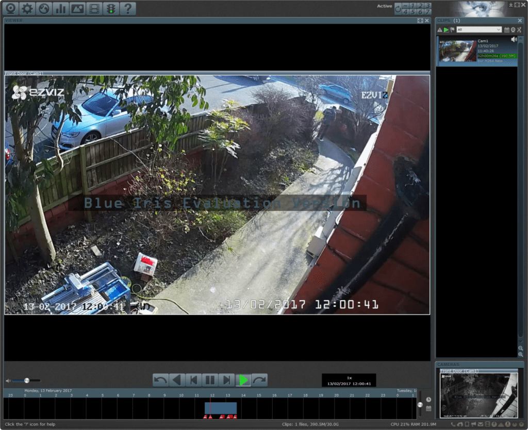This screenshot has height=430, width=528.
Task: Toggle the flagged clips filter flag icon
Action: point(452,30)
